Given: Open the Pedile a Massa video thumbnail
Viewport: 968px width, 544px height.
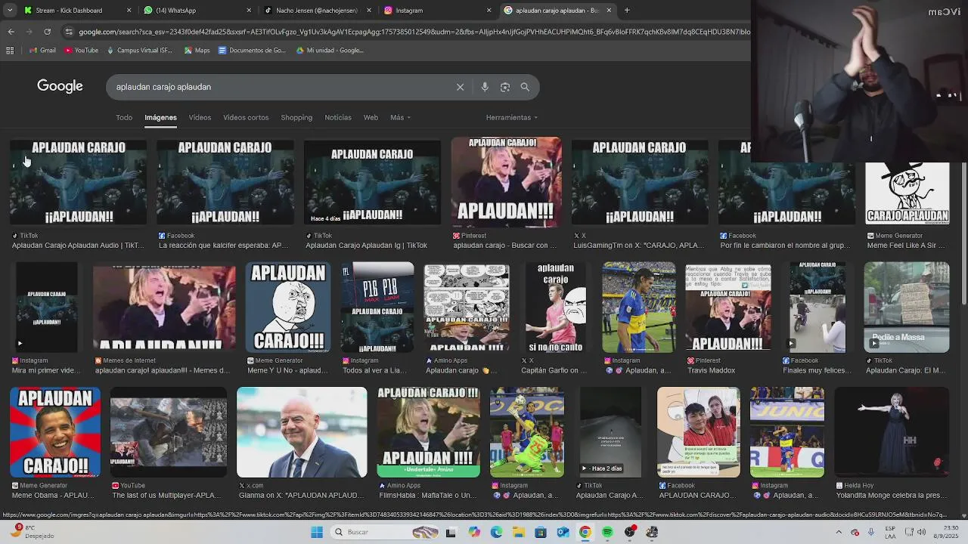Looking at the screenshot, I should tap(907, 308).
